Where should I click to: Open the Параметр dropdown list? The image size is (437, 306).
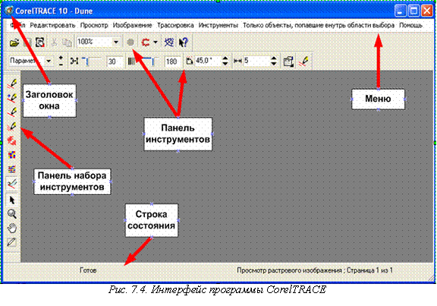[49, 61]
